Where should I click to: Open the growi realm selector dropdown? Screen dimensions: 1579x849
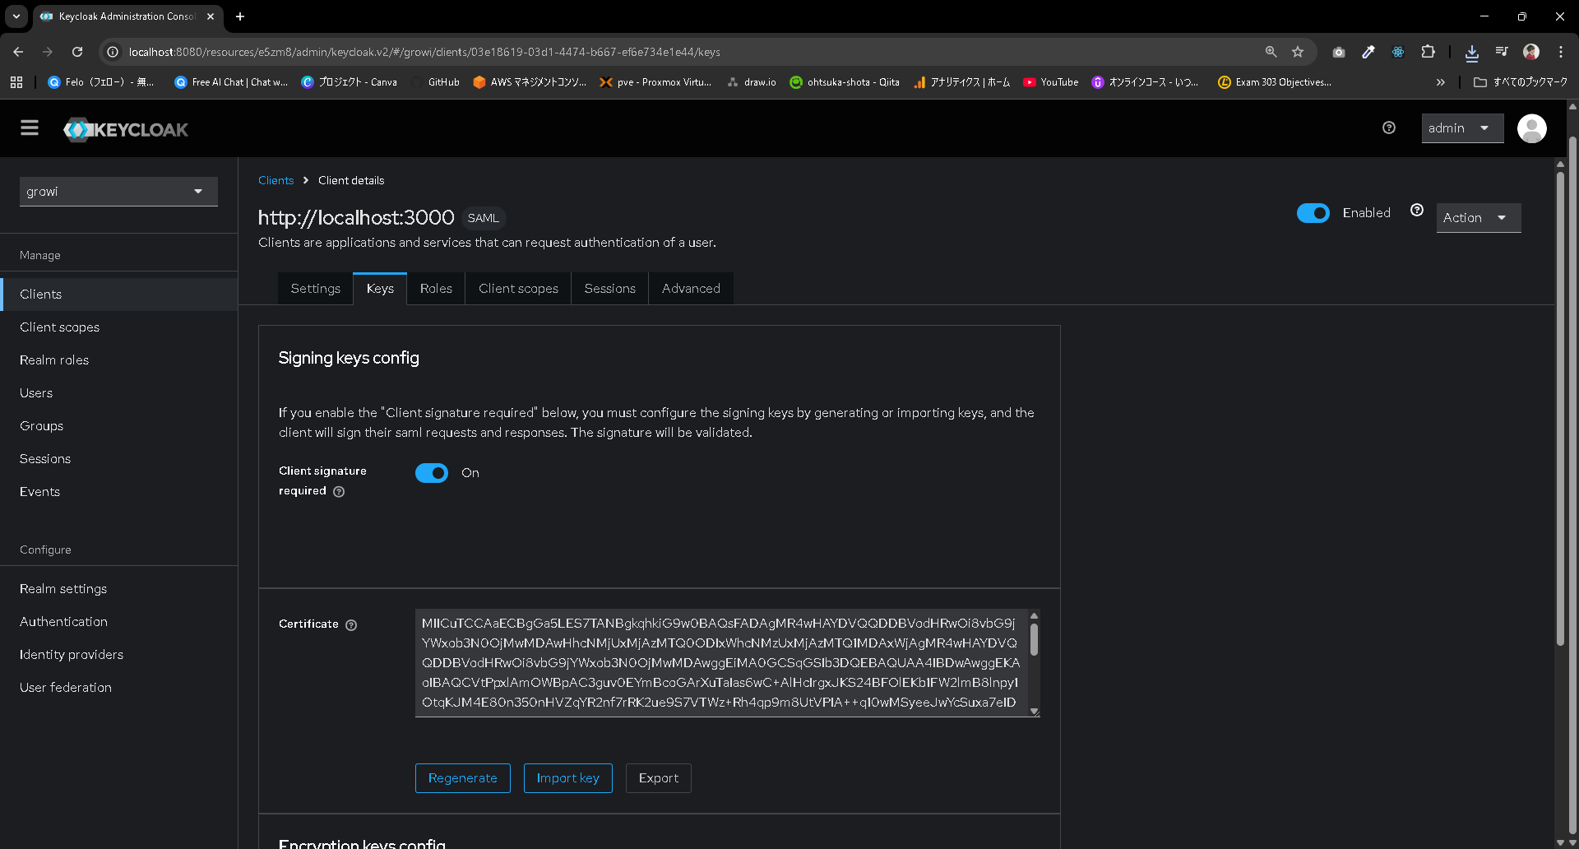(x=118, y=192)
